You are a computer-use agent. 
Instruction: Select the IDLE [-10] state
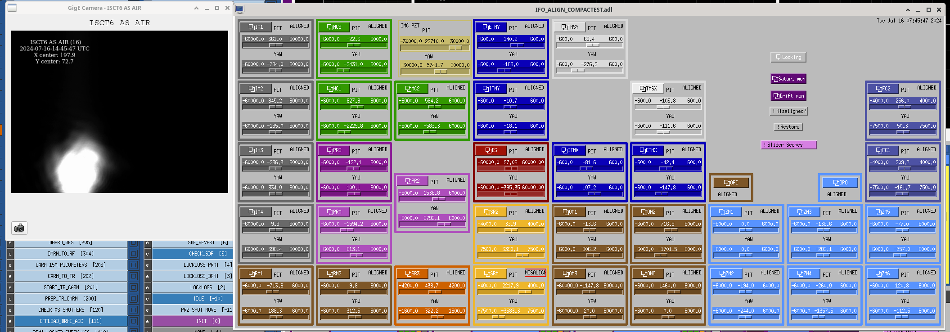(193, 299)
